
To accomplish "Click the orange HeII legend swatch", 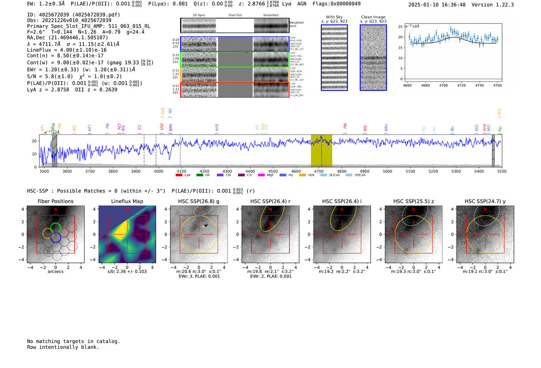I will [x=302, y=175].
